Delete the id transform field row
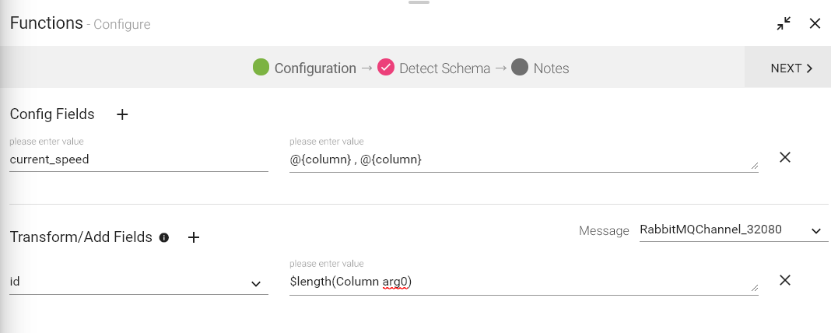Viewport: 831px width, 333px height. coord(785,280)
